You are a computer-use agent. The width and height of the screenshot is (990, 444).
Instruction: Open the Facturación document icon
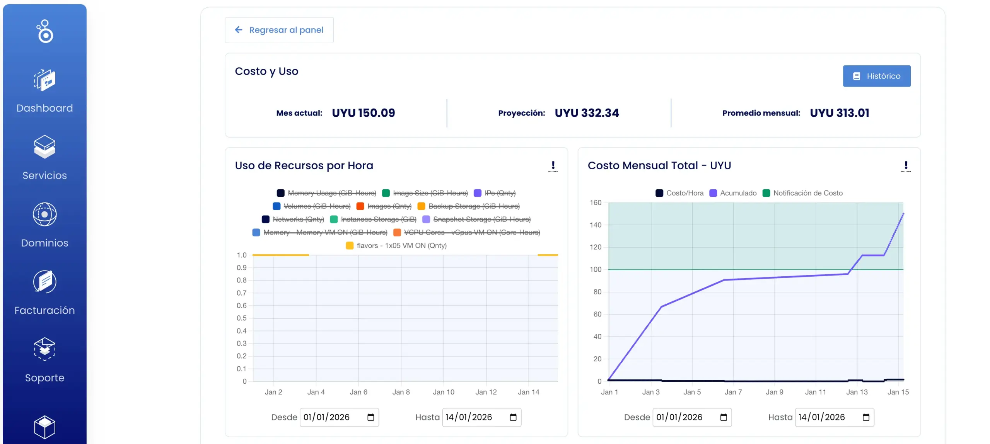pyautogui.click(x=44, y=281)
